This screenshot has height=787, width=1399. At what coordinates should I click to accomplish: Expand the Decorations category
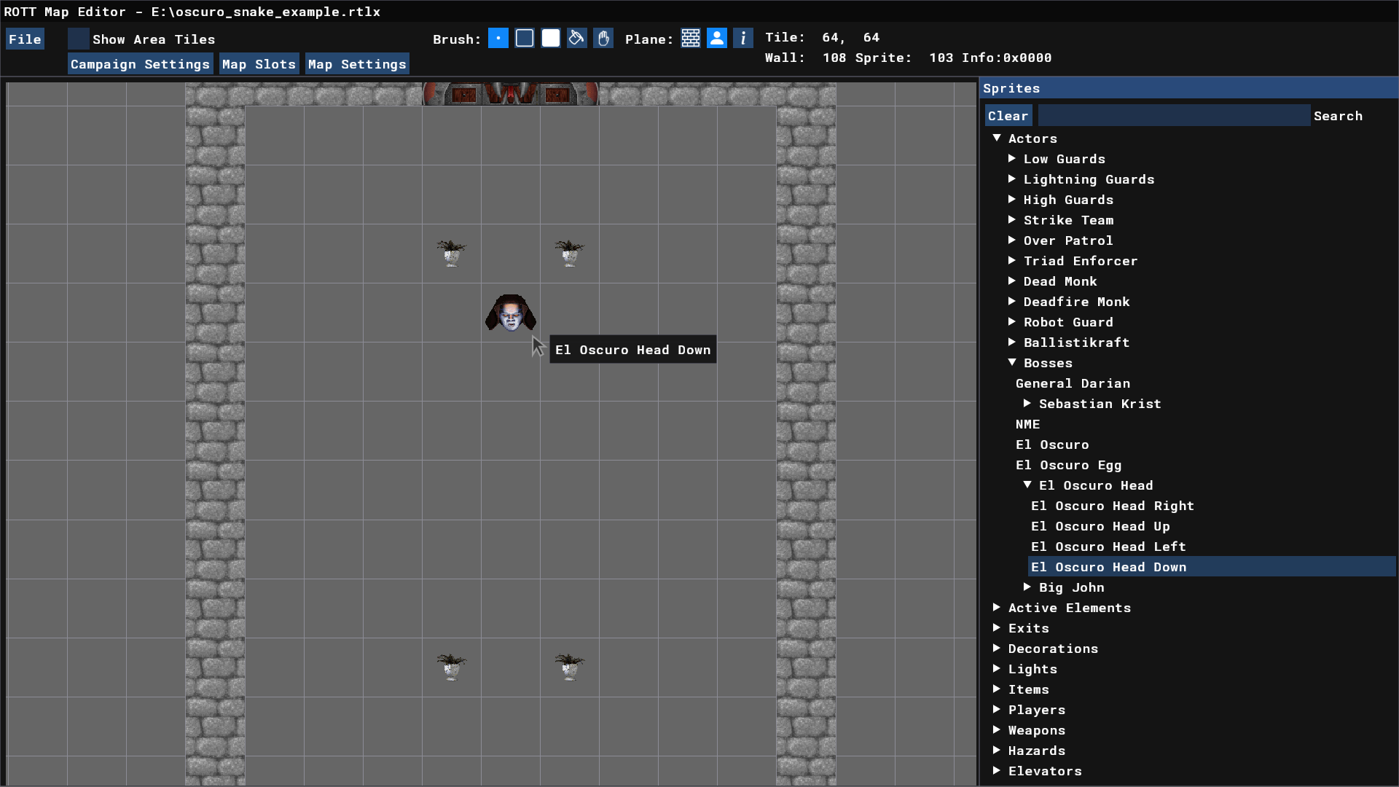(997, 648)
